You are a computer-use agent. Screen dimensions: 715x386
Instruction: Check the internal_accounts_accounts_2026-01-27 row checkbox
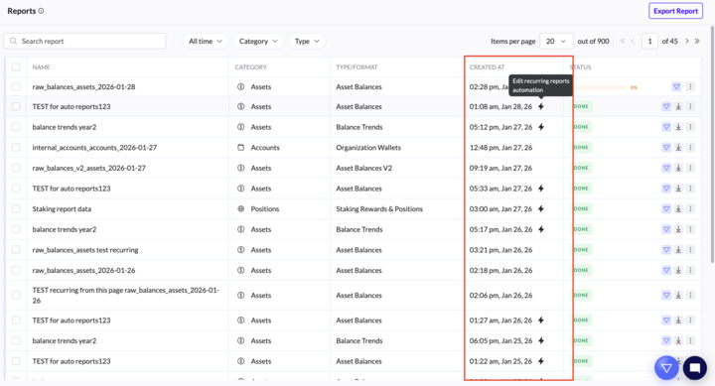click(16, 147)
